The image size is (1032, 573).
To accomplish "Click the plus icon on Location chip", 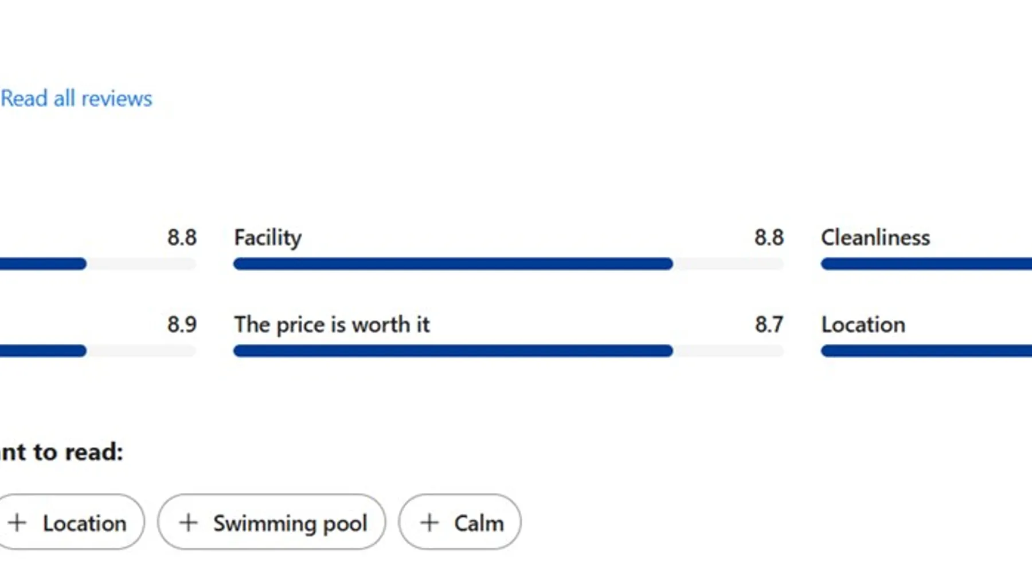I will click(17, 523).
